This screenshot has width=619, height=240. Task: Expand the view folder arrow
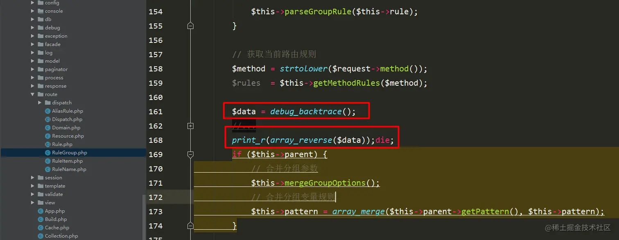(33, 202)
